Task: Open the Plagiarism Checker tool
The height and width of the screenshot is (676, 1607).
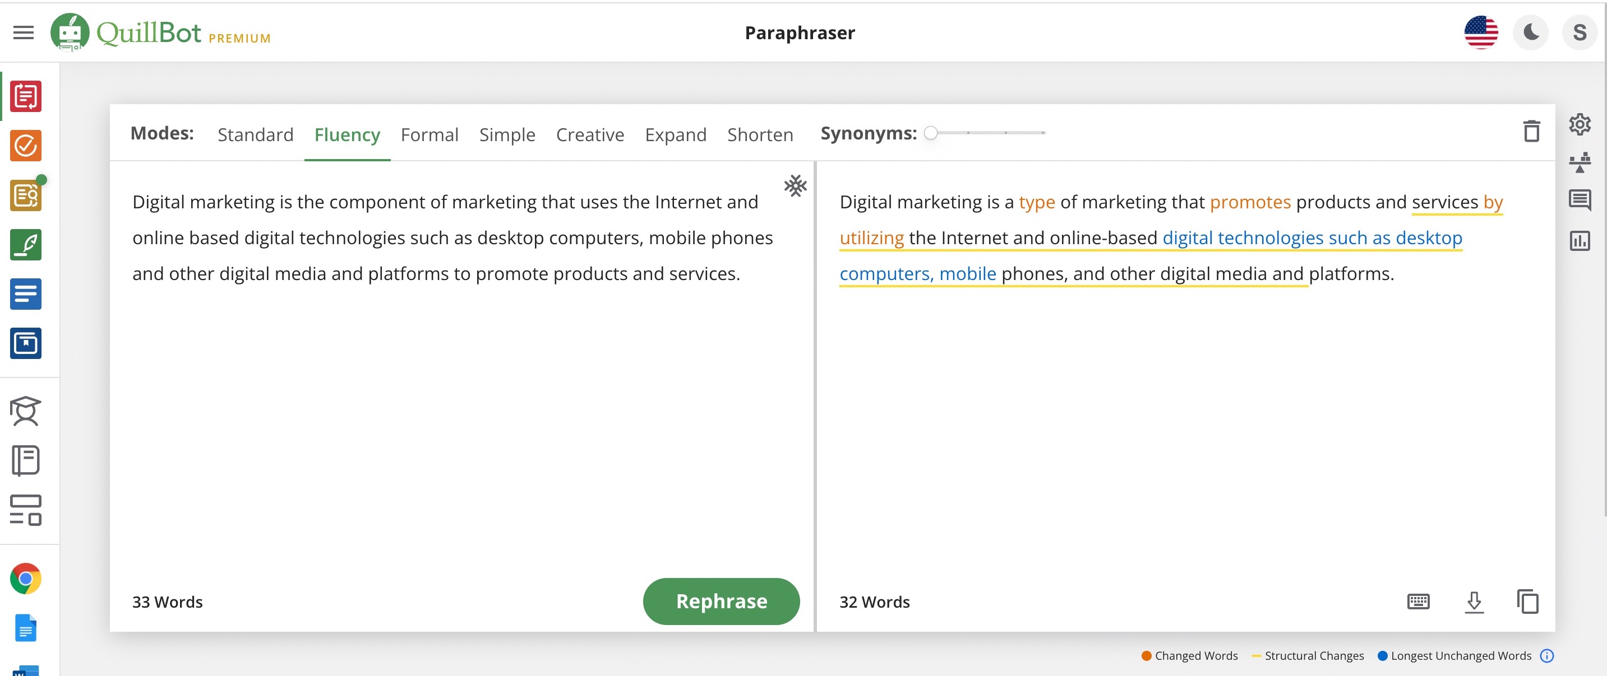Action: (x=26, y=195)
